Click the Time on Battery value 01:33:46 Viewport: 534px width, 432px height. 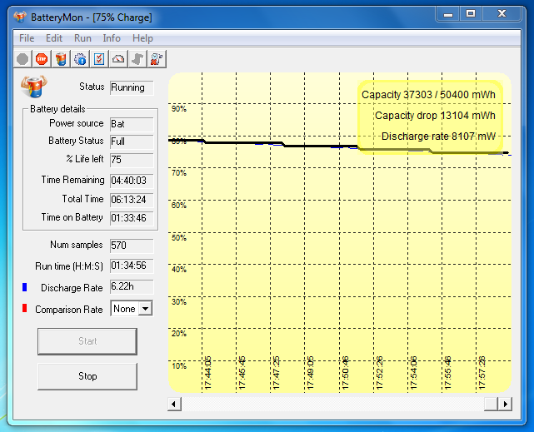[132, 218]
